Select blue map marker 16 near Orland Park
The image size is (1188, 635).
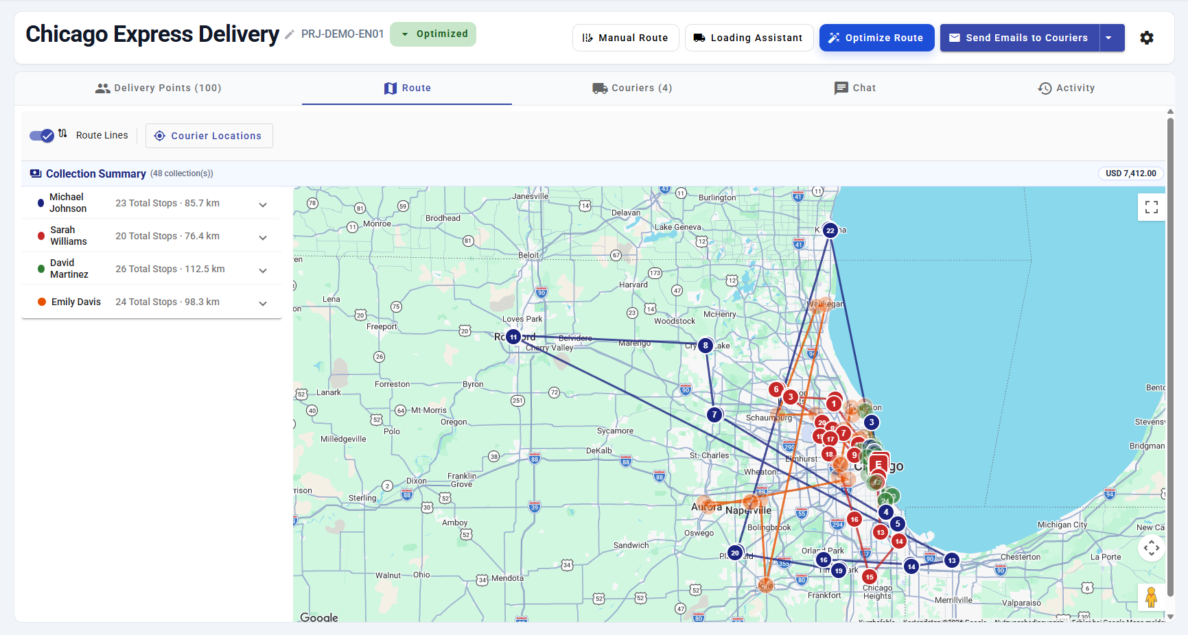click(824, 560)
